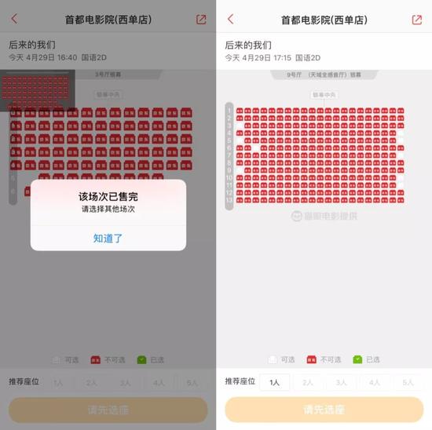
Task: Select 1人 recommended seat on right screen
Action: (274, 382)
